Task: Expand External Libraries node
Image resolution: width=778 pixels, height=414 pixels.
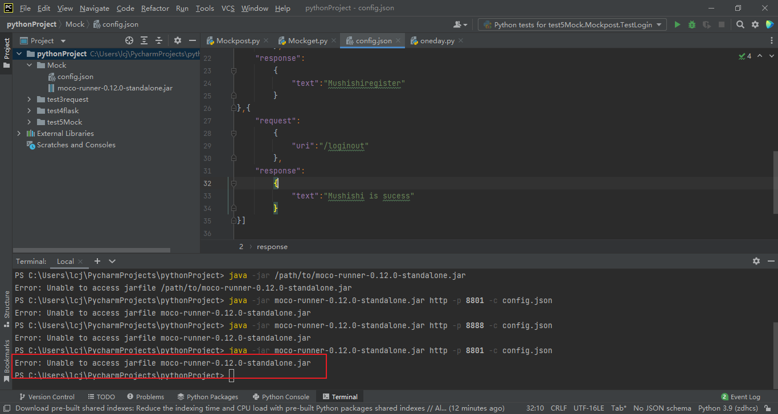Action: [19, 133]
